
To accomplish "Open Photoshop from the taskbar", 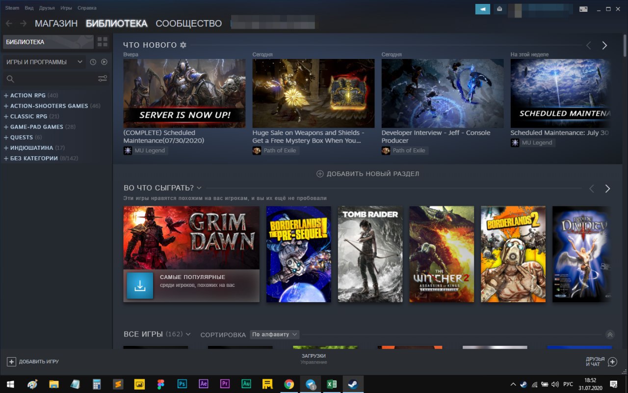I will [182, 384].
